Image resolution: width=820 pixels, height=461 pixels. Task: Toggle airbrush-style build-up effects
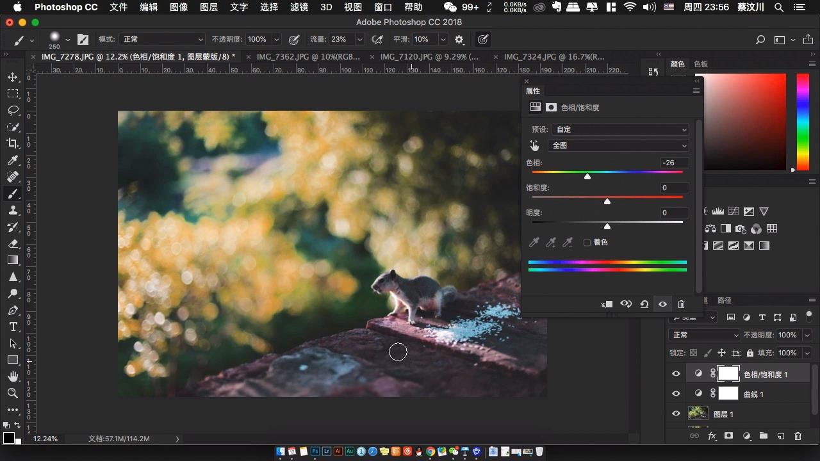click(377, 39)
